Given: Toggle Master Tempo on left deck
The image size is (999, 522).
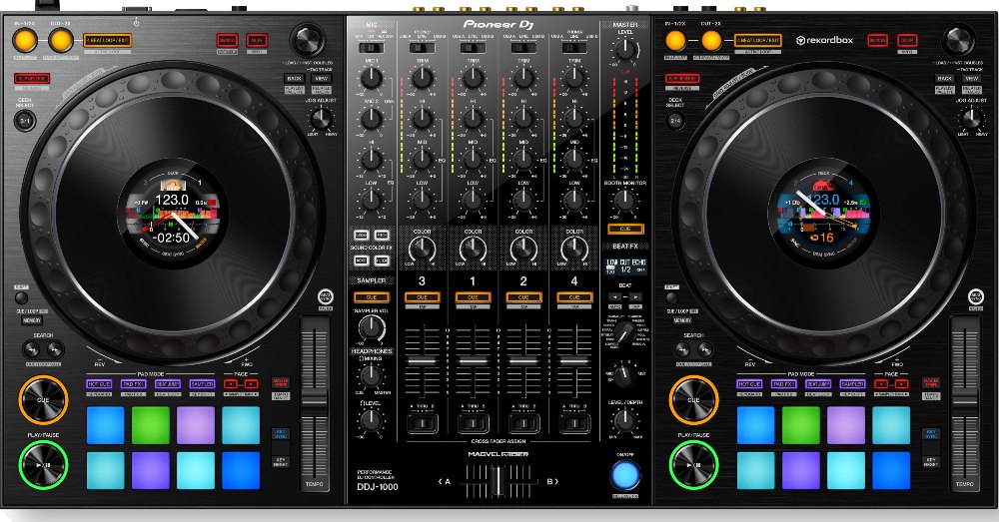Looking at the screenshot, I should pos(281,382).
